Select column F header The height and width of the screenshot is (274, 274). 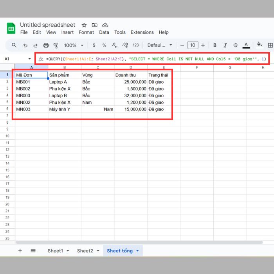point(197,67)
